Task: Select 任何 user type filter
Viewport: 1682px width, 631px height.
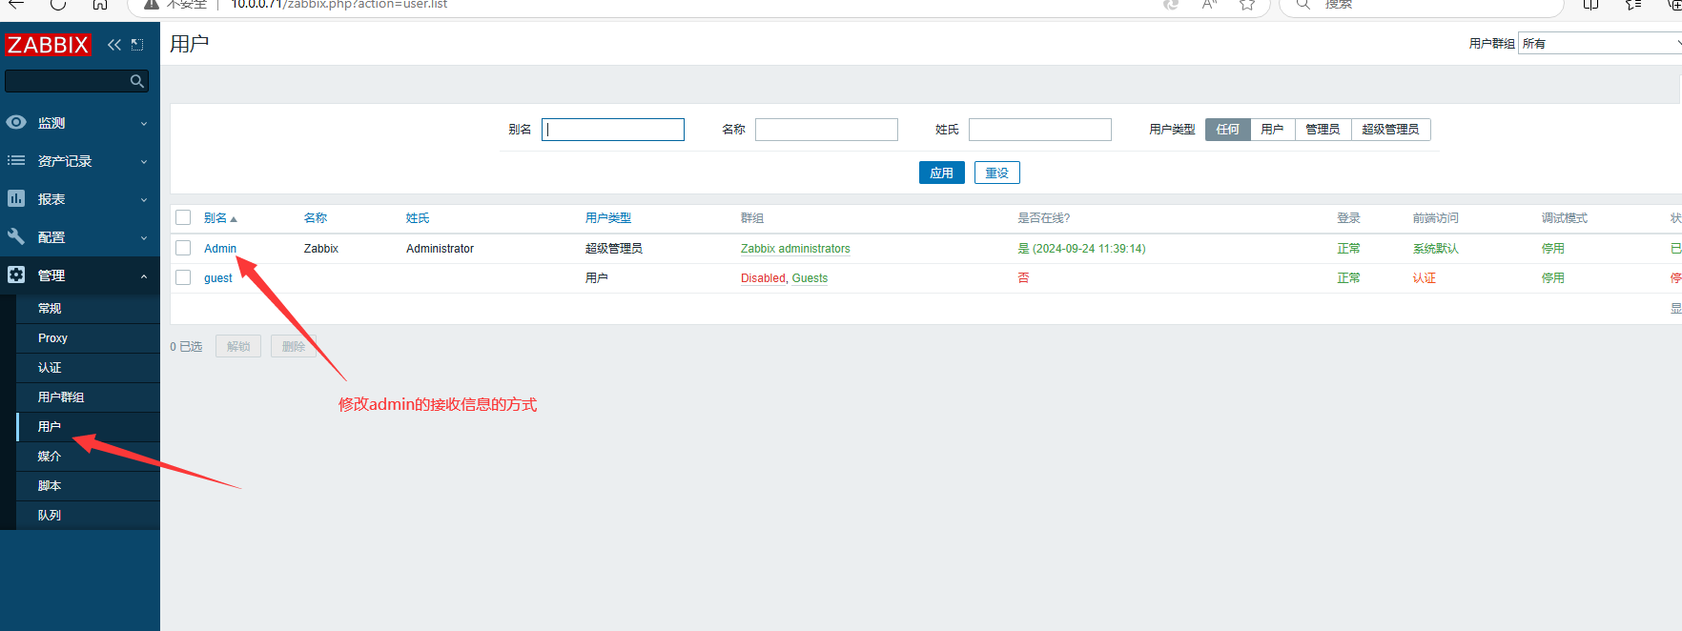Action: [x=1228, y=130]
